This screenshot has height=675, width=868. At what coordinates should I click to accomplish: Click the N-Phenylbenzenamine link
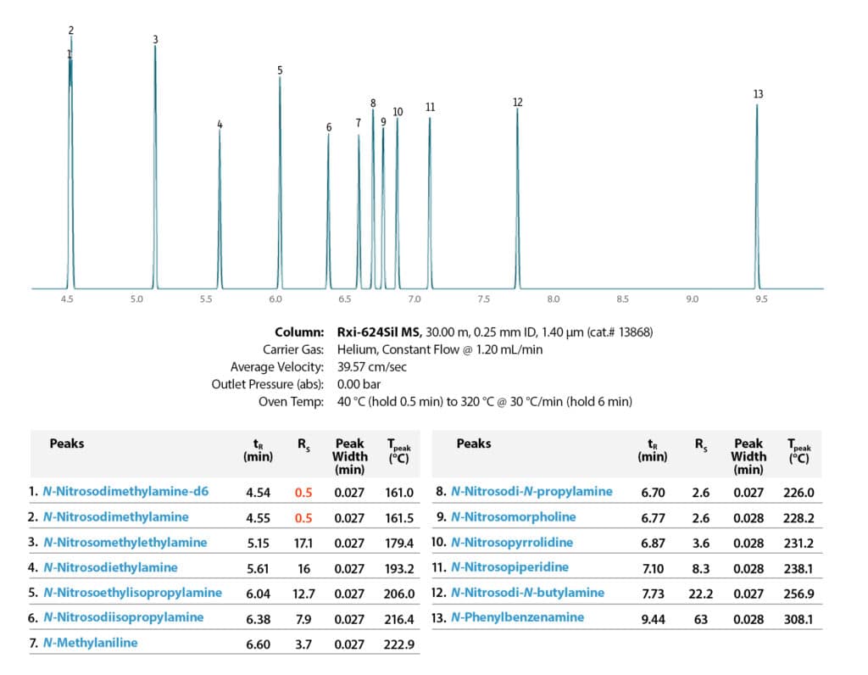click(x=517, y=617)
